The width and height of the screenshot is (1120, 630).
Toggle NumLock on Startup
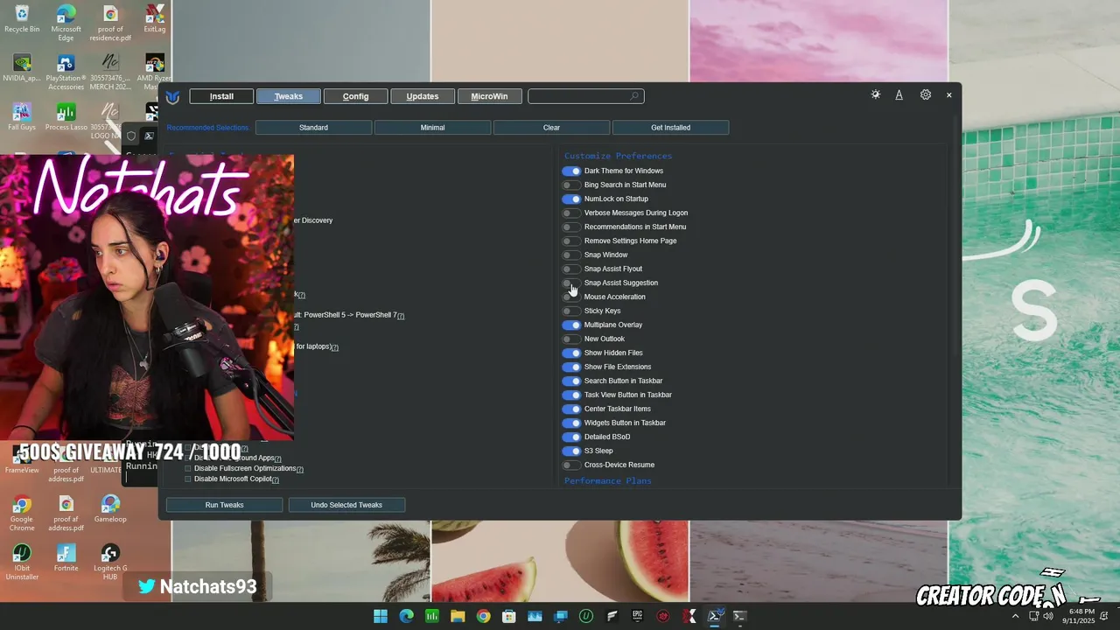pos(571,199)
